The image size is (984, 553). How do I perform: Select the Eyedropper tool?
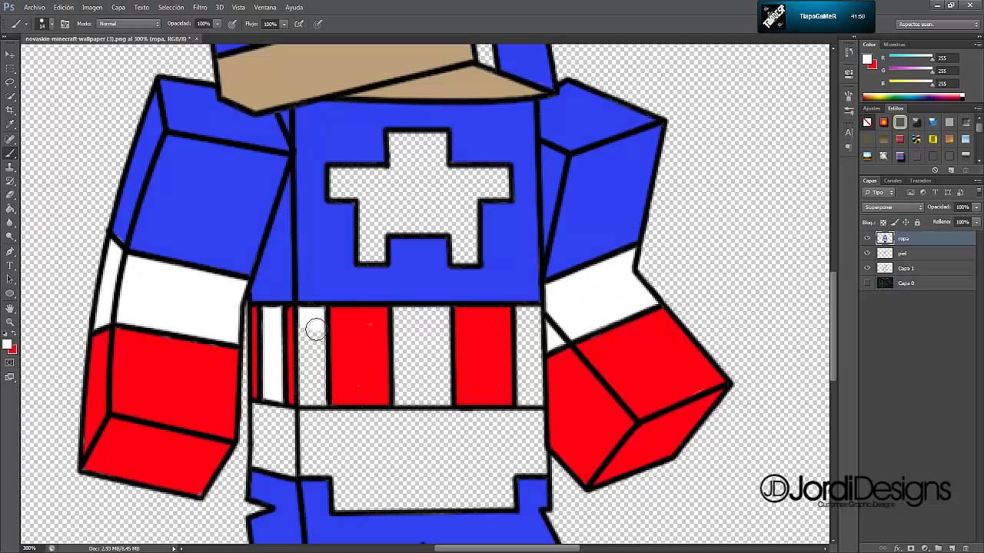point(10,124)
